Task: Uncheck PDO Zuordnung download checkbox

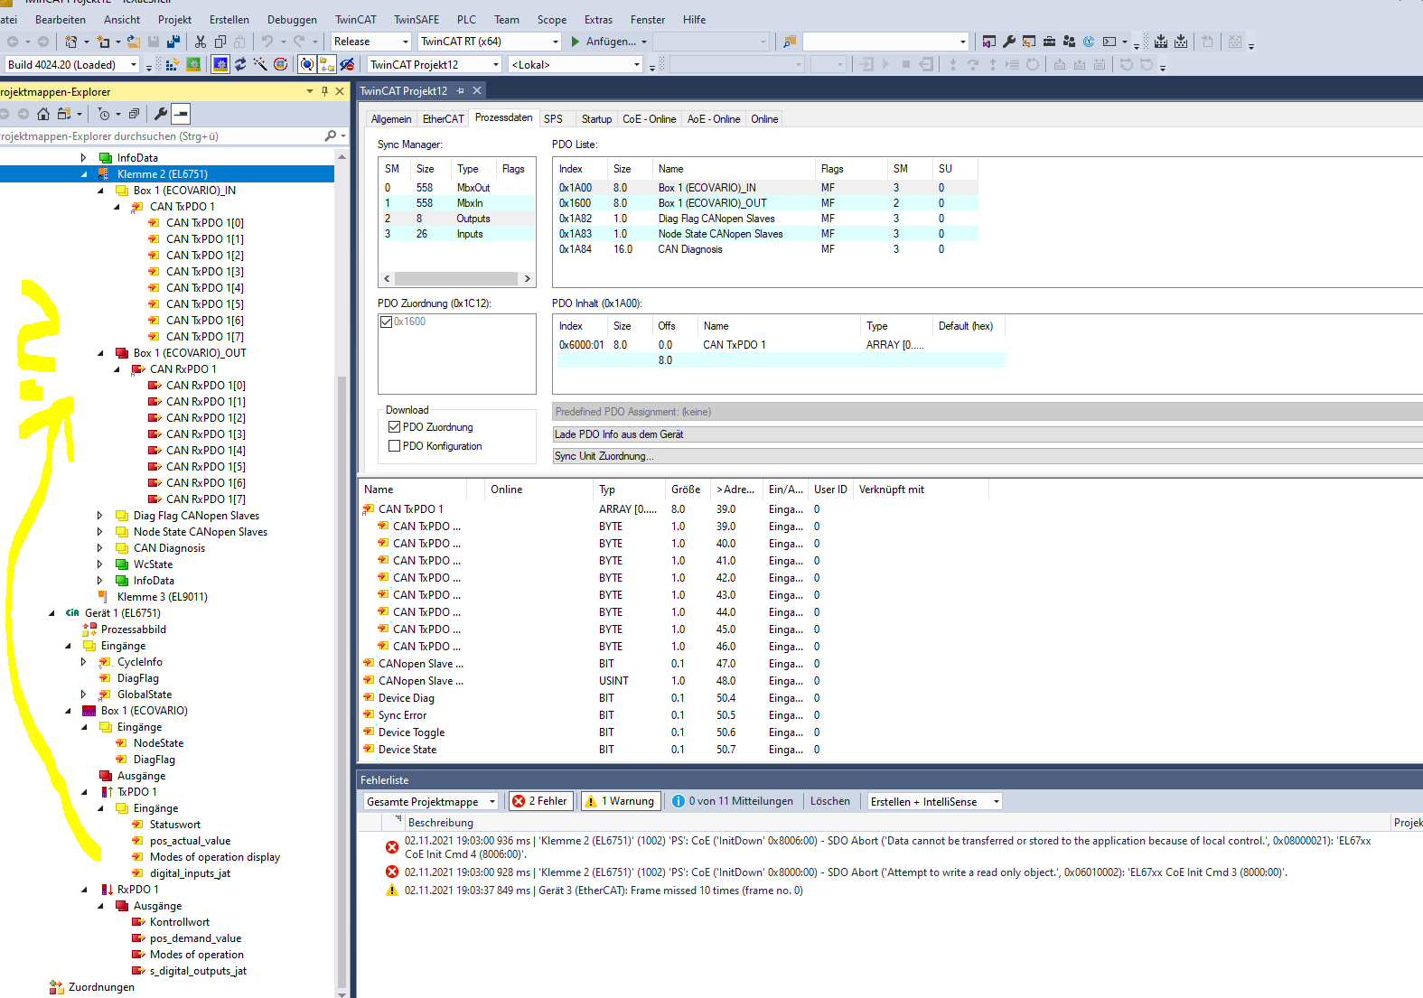Action: click(x=394, y=427)
